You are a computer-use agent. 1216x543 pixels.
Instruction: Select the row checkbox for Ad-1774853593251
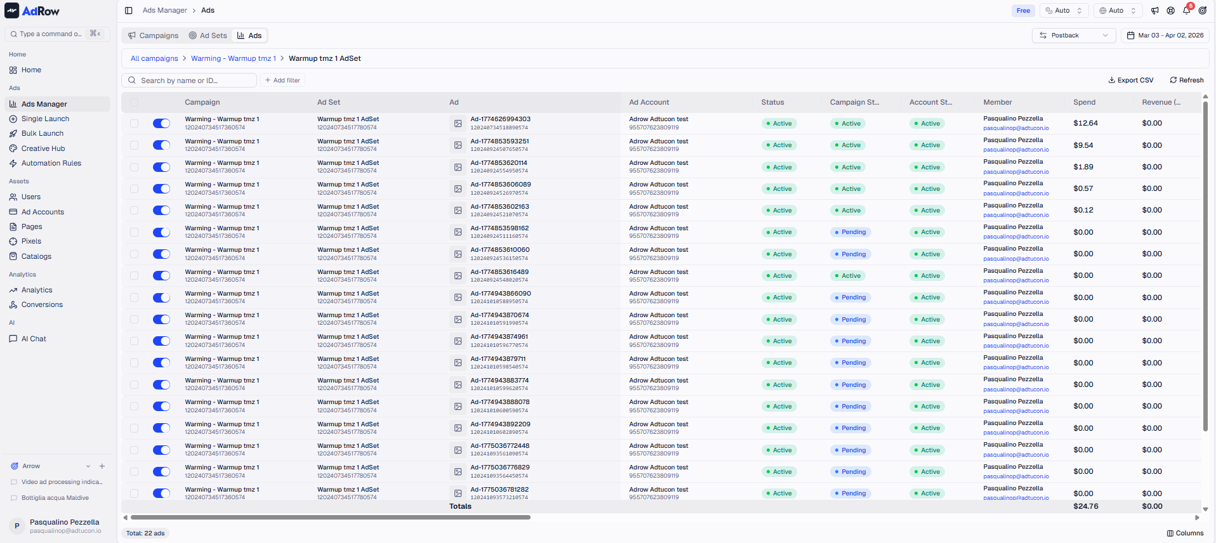[x=134, y=145]
